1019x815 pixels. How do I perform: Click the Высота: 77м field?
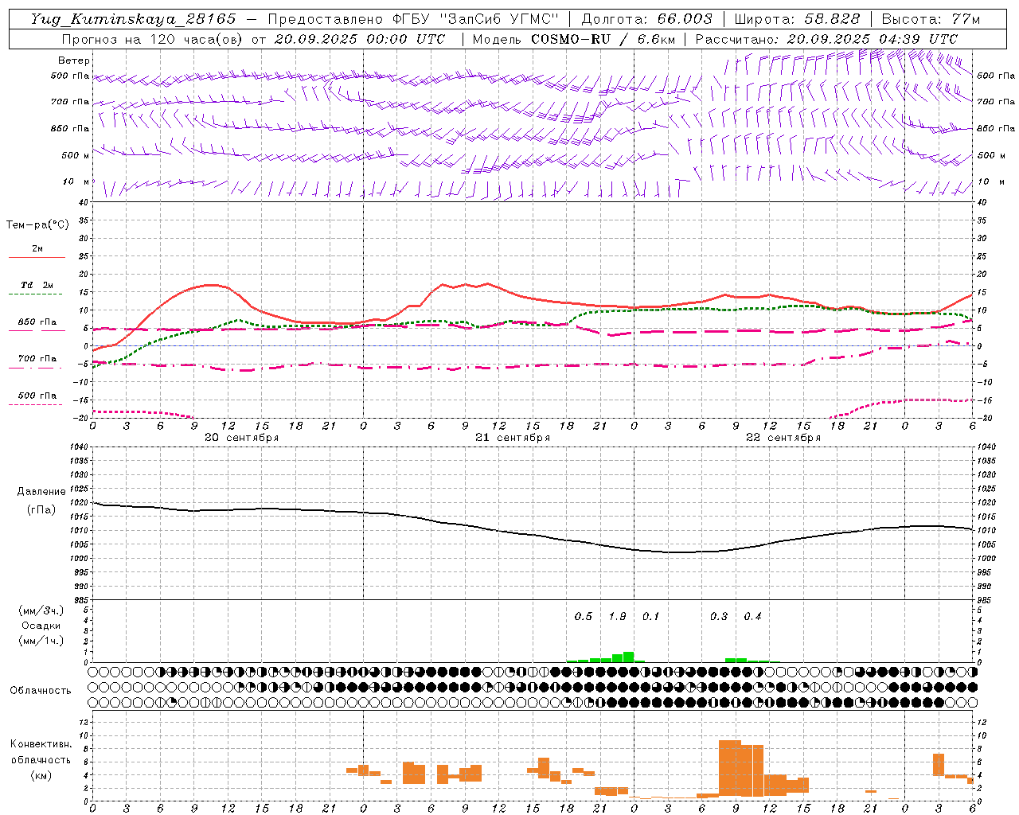931,19
